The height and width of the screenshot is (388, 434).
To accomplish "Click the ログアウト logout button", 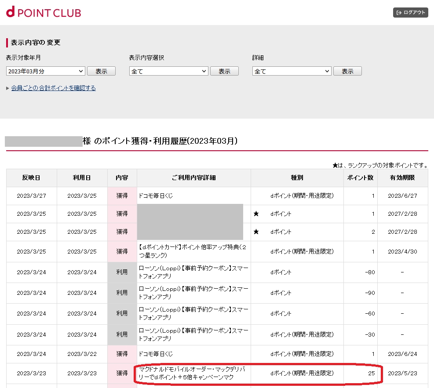I will click(x=410, y=12).
